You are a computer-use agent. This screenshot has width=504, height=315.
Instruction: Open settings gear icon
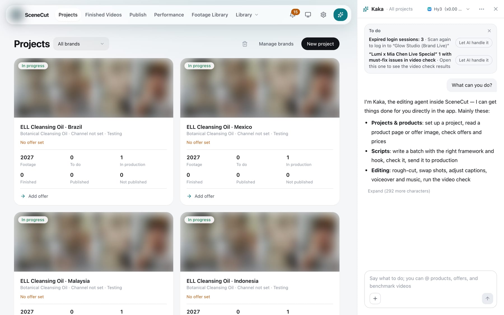323,15
